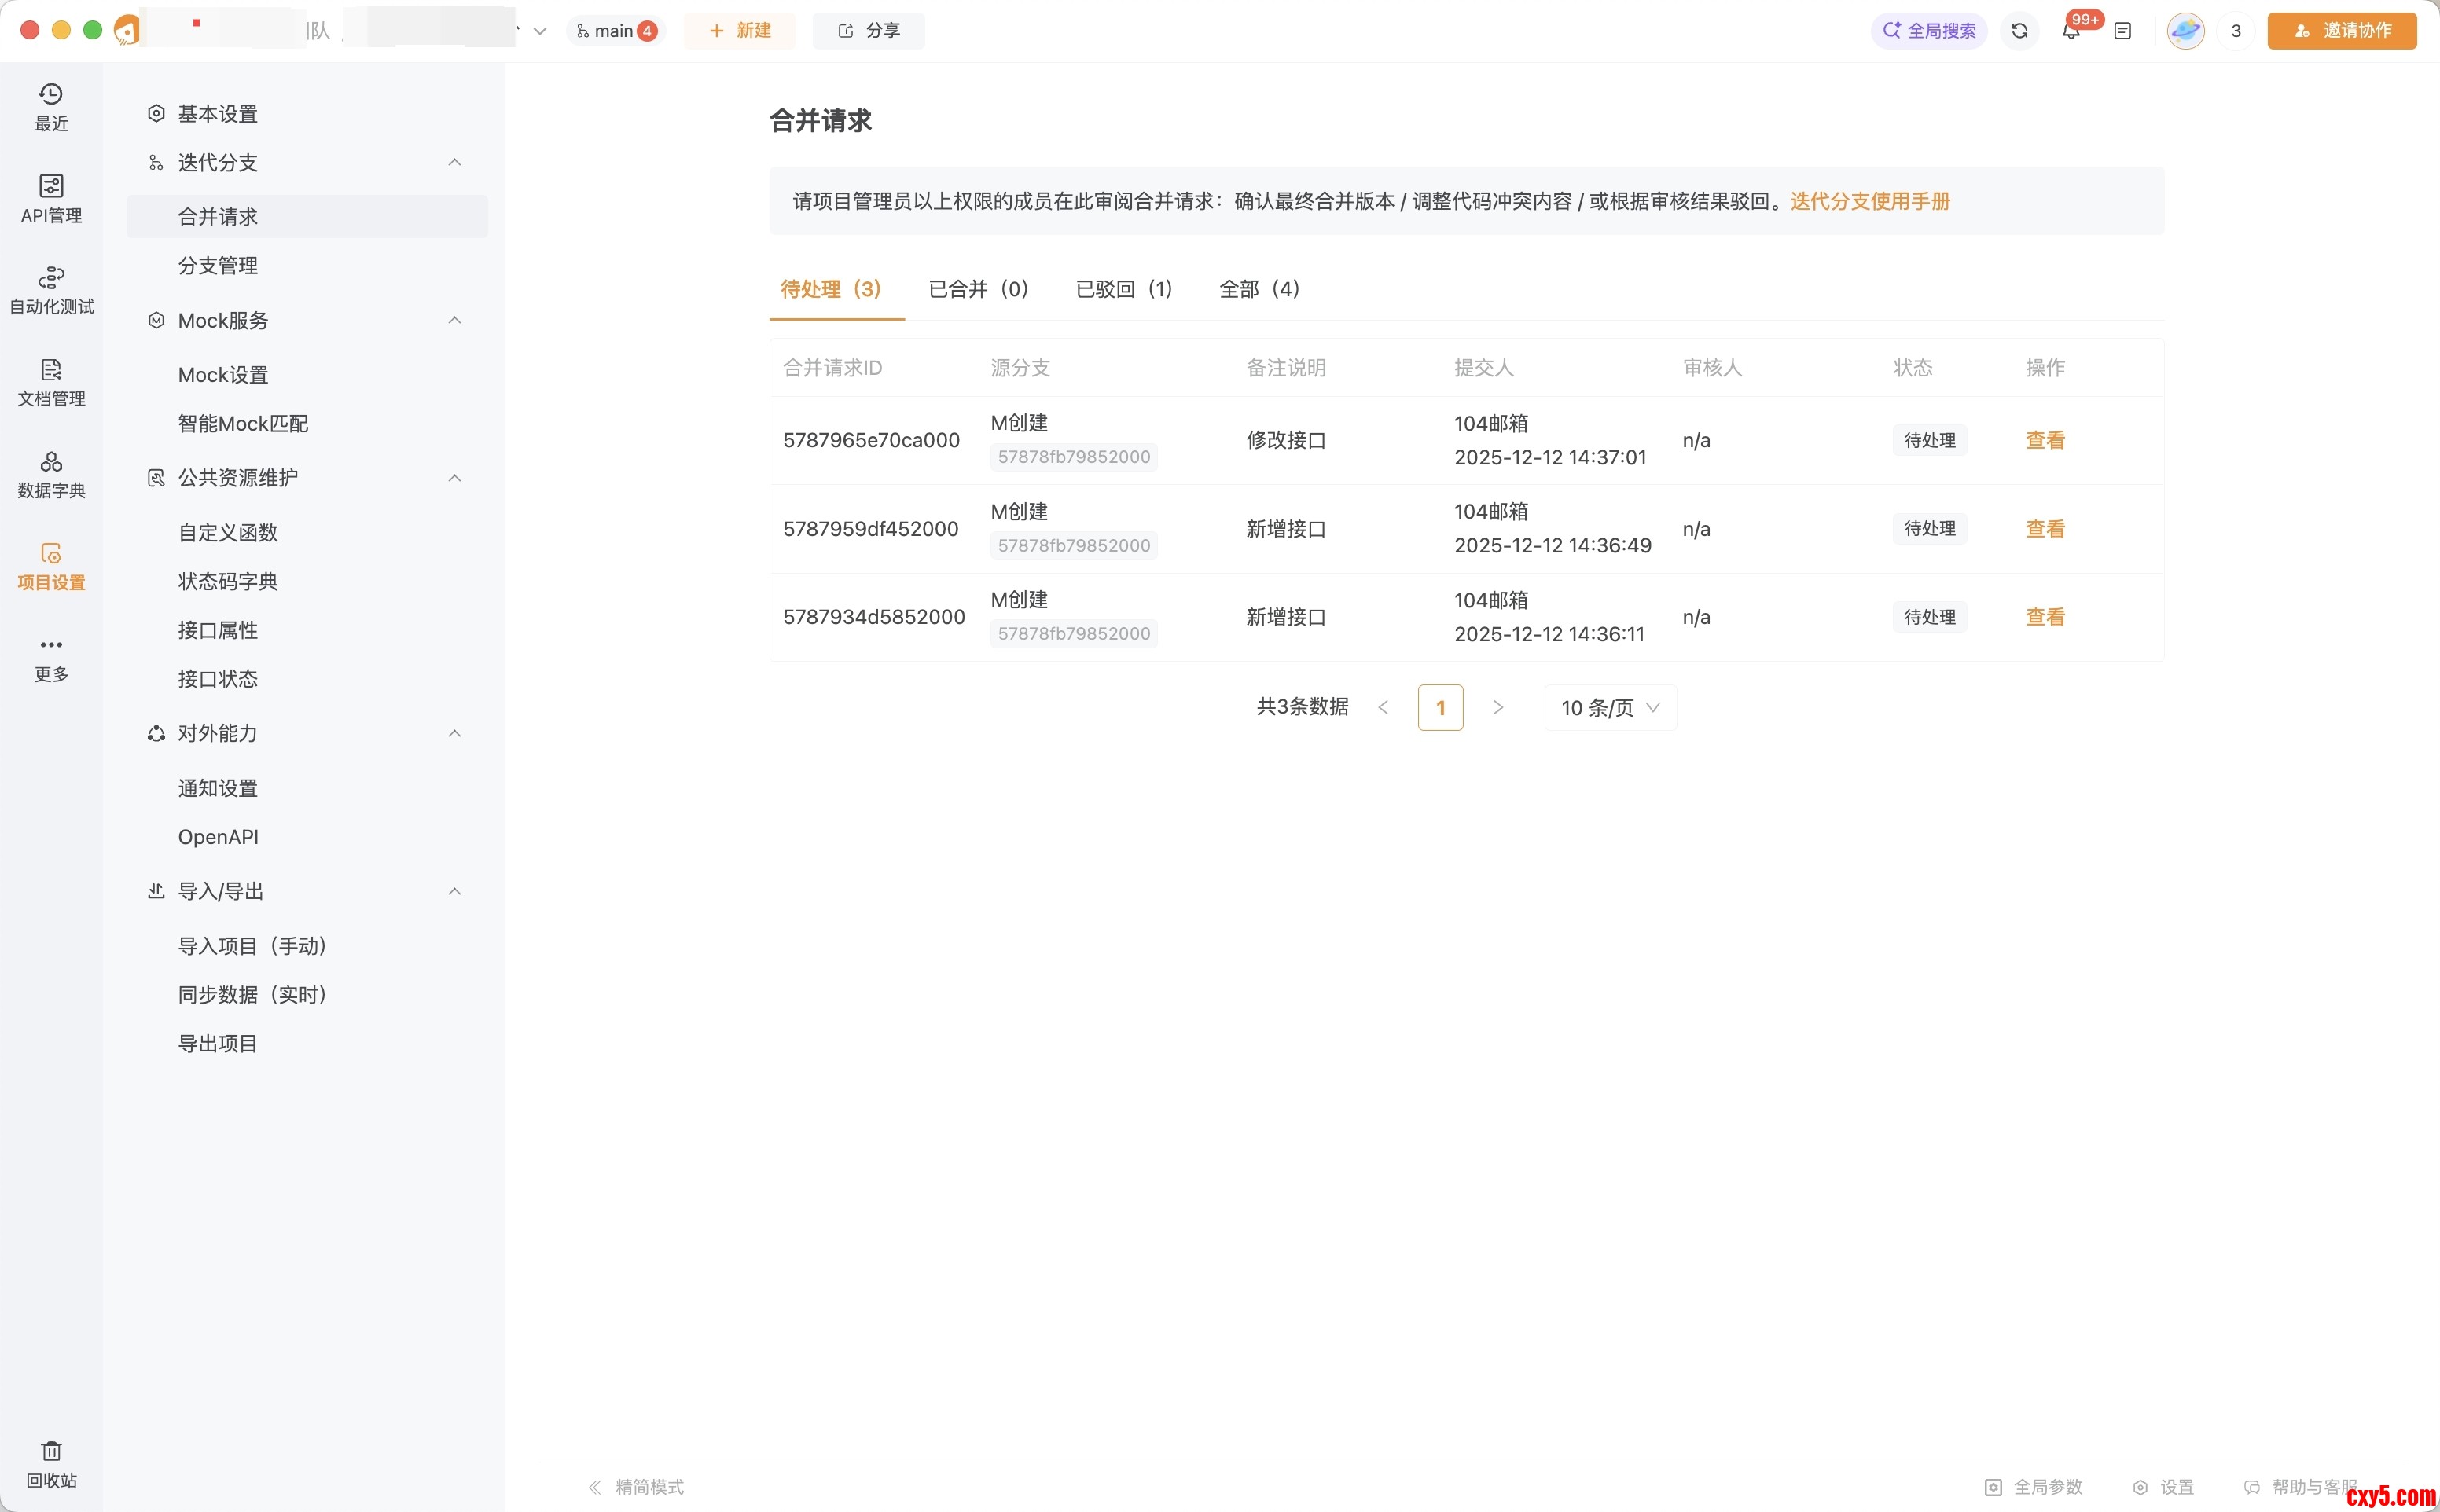This screenshot has width=2440, height=1512.
Task: Open the 迭代分支使用手册 link
Action: (x=1869, y=201)
